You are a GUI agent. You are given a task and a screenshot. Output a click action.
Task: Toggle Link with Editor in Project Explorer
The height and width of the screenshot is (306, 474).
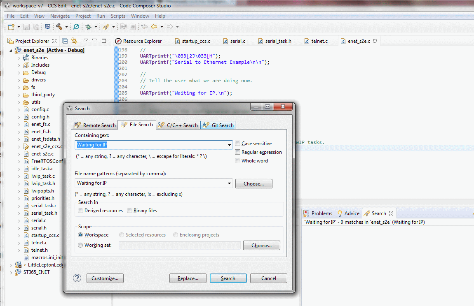click(74, 40)
